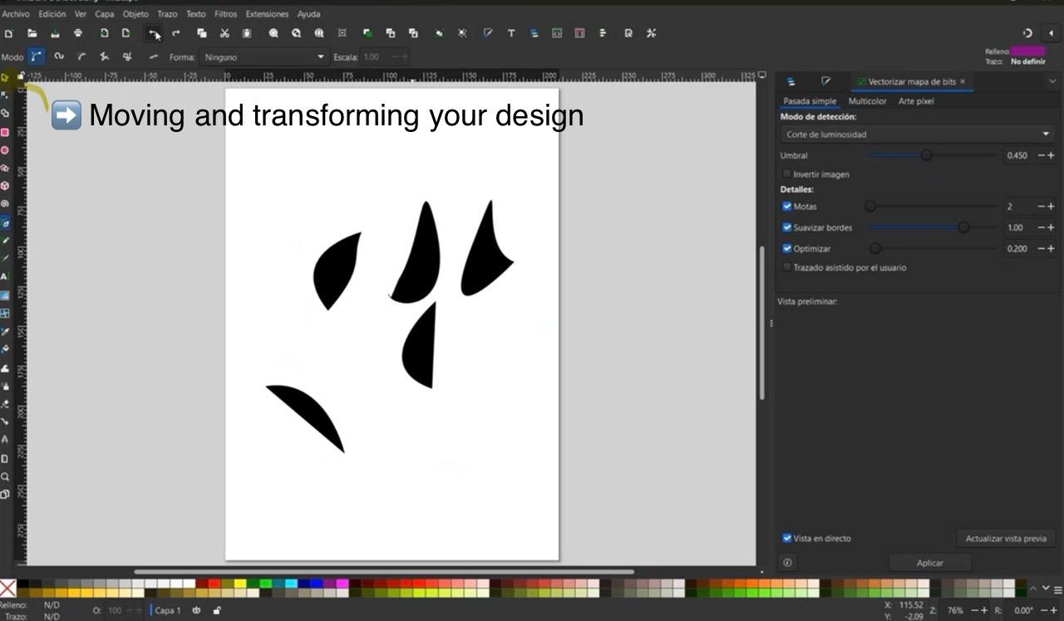Open the Archivo menu
The width and height of the screenshot is (1064, 621).
(x=15, y=14)
